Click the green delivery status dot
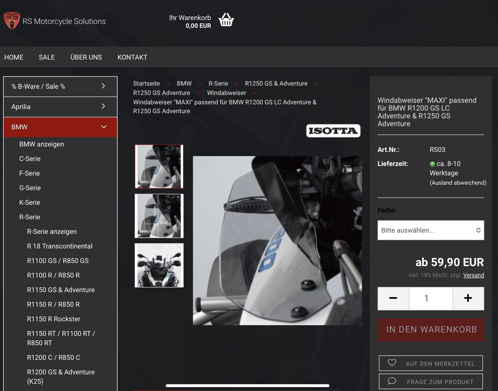 pyautogui.click(x=432, y=164)
